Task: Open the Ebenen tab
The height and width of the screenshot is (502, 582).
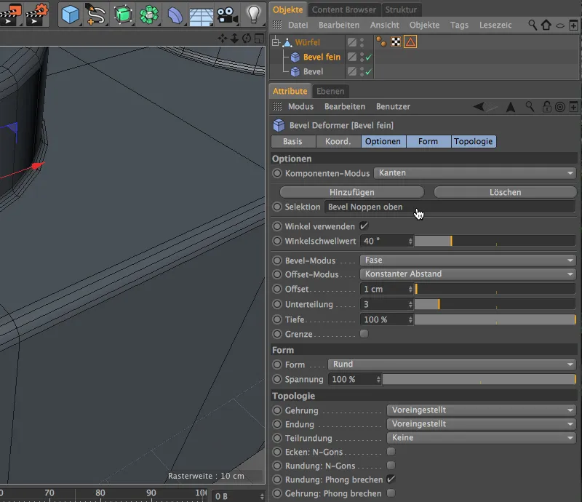Action: [x=330, y=92]
